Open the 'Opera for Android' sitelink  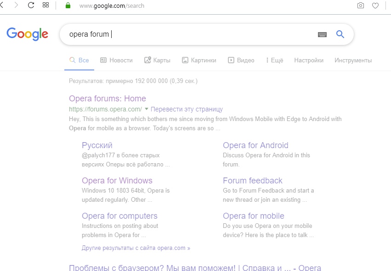(255, 145)
